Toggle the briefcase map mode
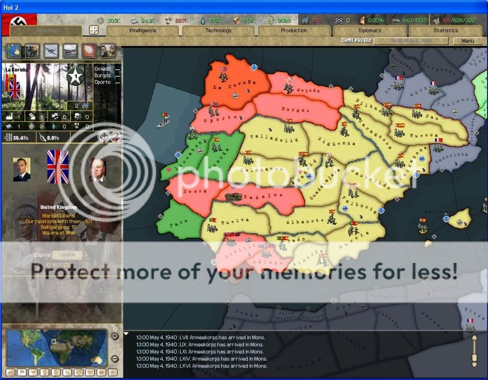Image resolution: width=488 pixels, height=380 pixels. pyautogui.click(x=101, y=372)
